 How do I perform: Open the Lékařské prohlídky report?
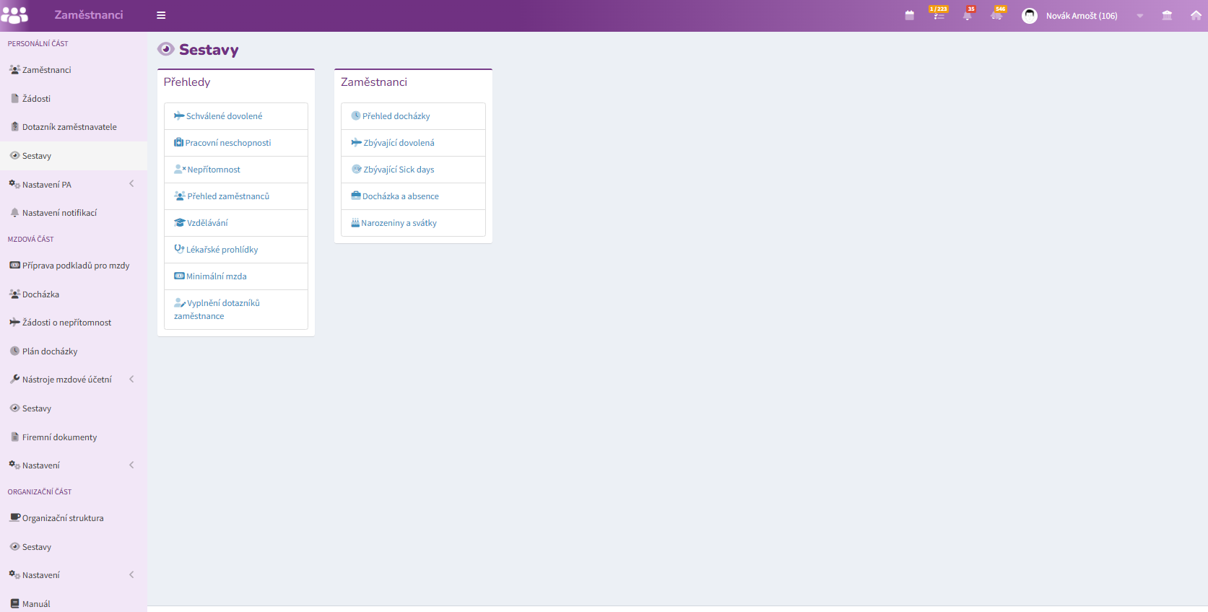point(222,250)
